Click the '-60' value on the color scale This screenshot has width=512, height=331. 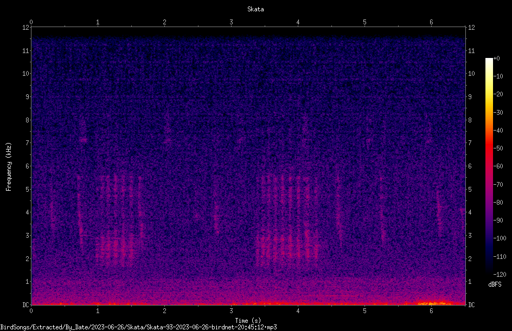click(x=498, y=166)
